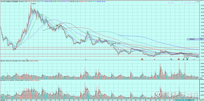The height and width of the screenshot is (101, 204).
Task: Click the AMOW: 4736.98 value
Action: (14, 80)
